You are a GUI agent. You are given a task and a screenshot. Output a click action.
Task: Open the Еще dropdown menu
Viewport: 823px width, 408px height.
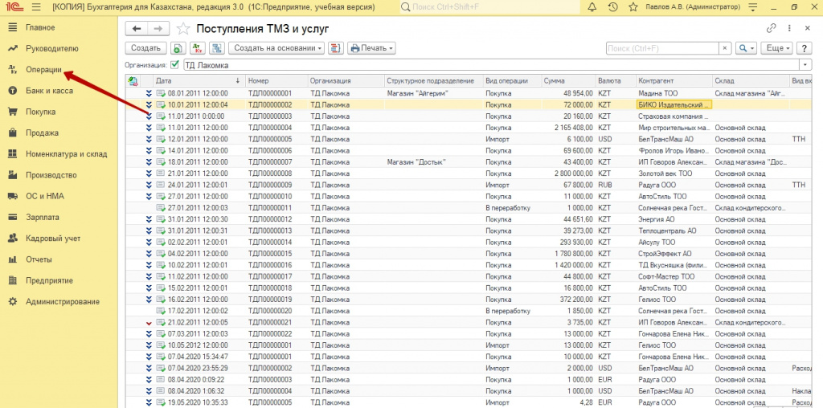click(x=778, y=48)
